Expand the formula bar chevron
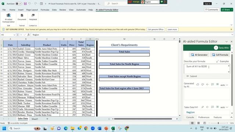Image resolution: width=235 pixels, height=132 pixels. 232,34
